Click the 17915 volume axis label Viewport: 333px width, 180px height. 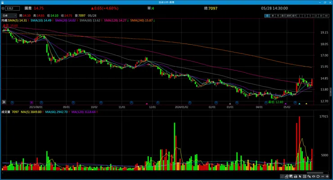click(x=324, y=116)
